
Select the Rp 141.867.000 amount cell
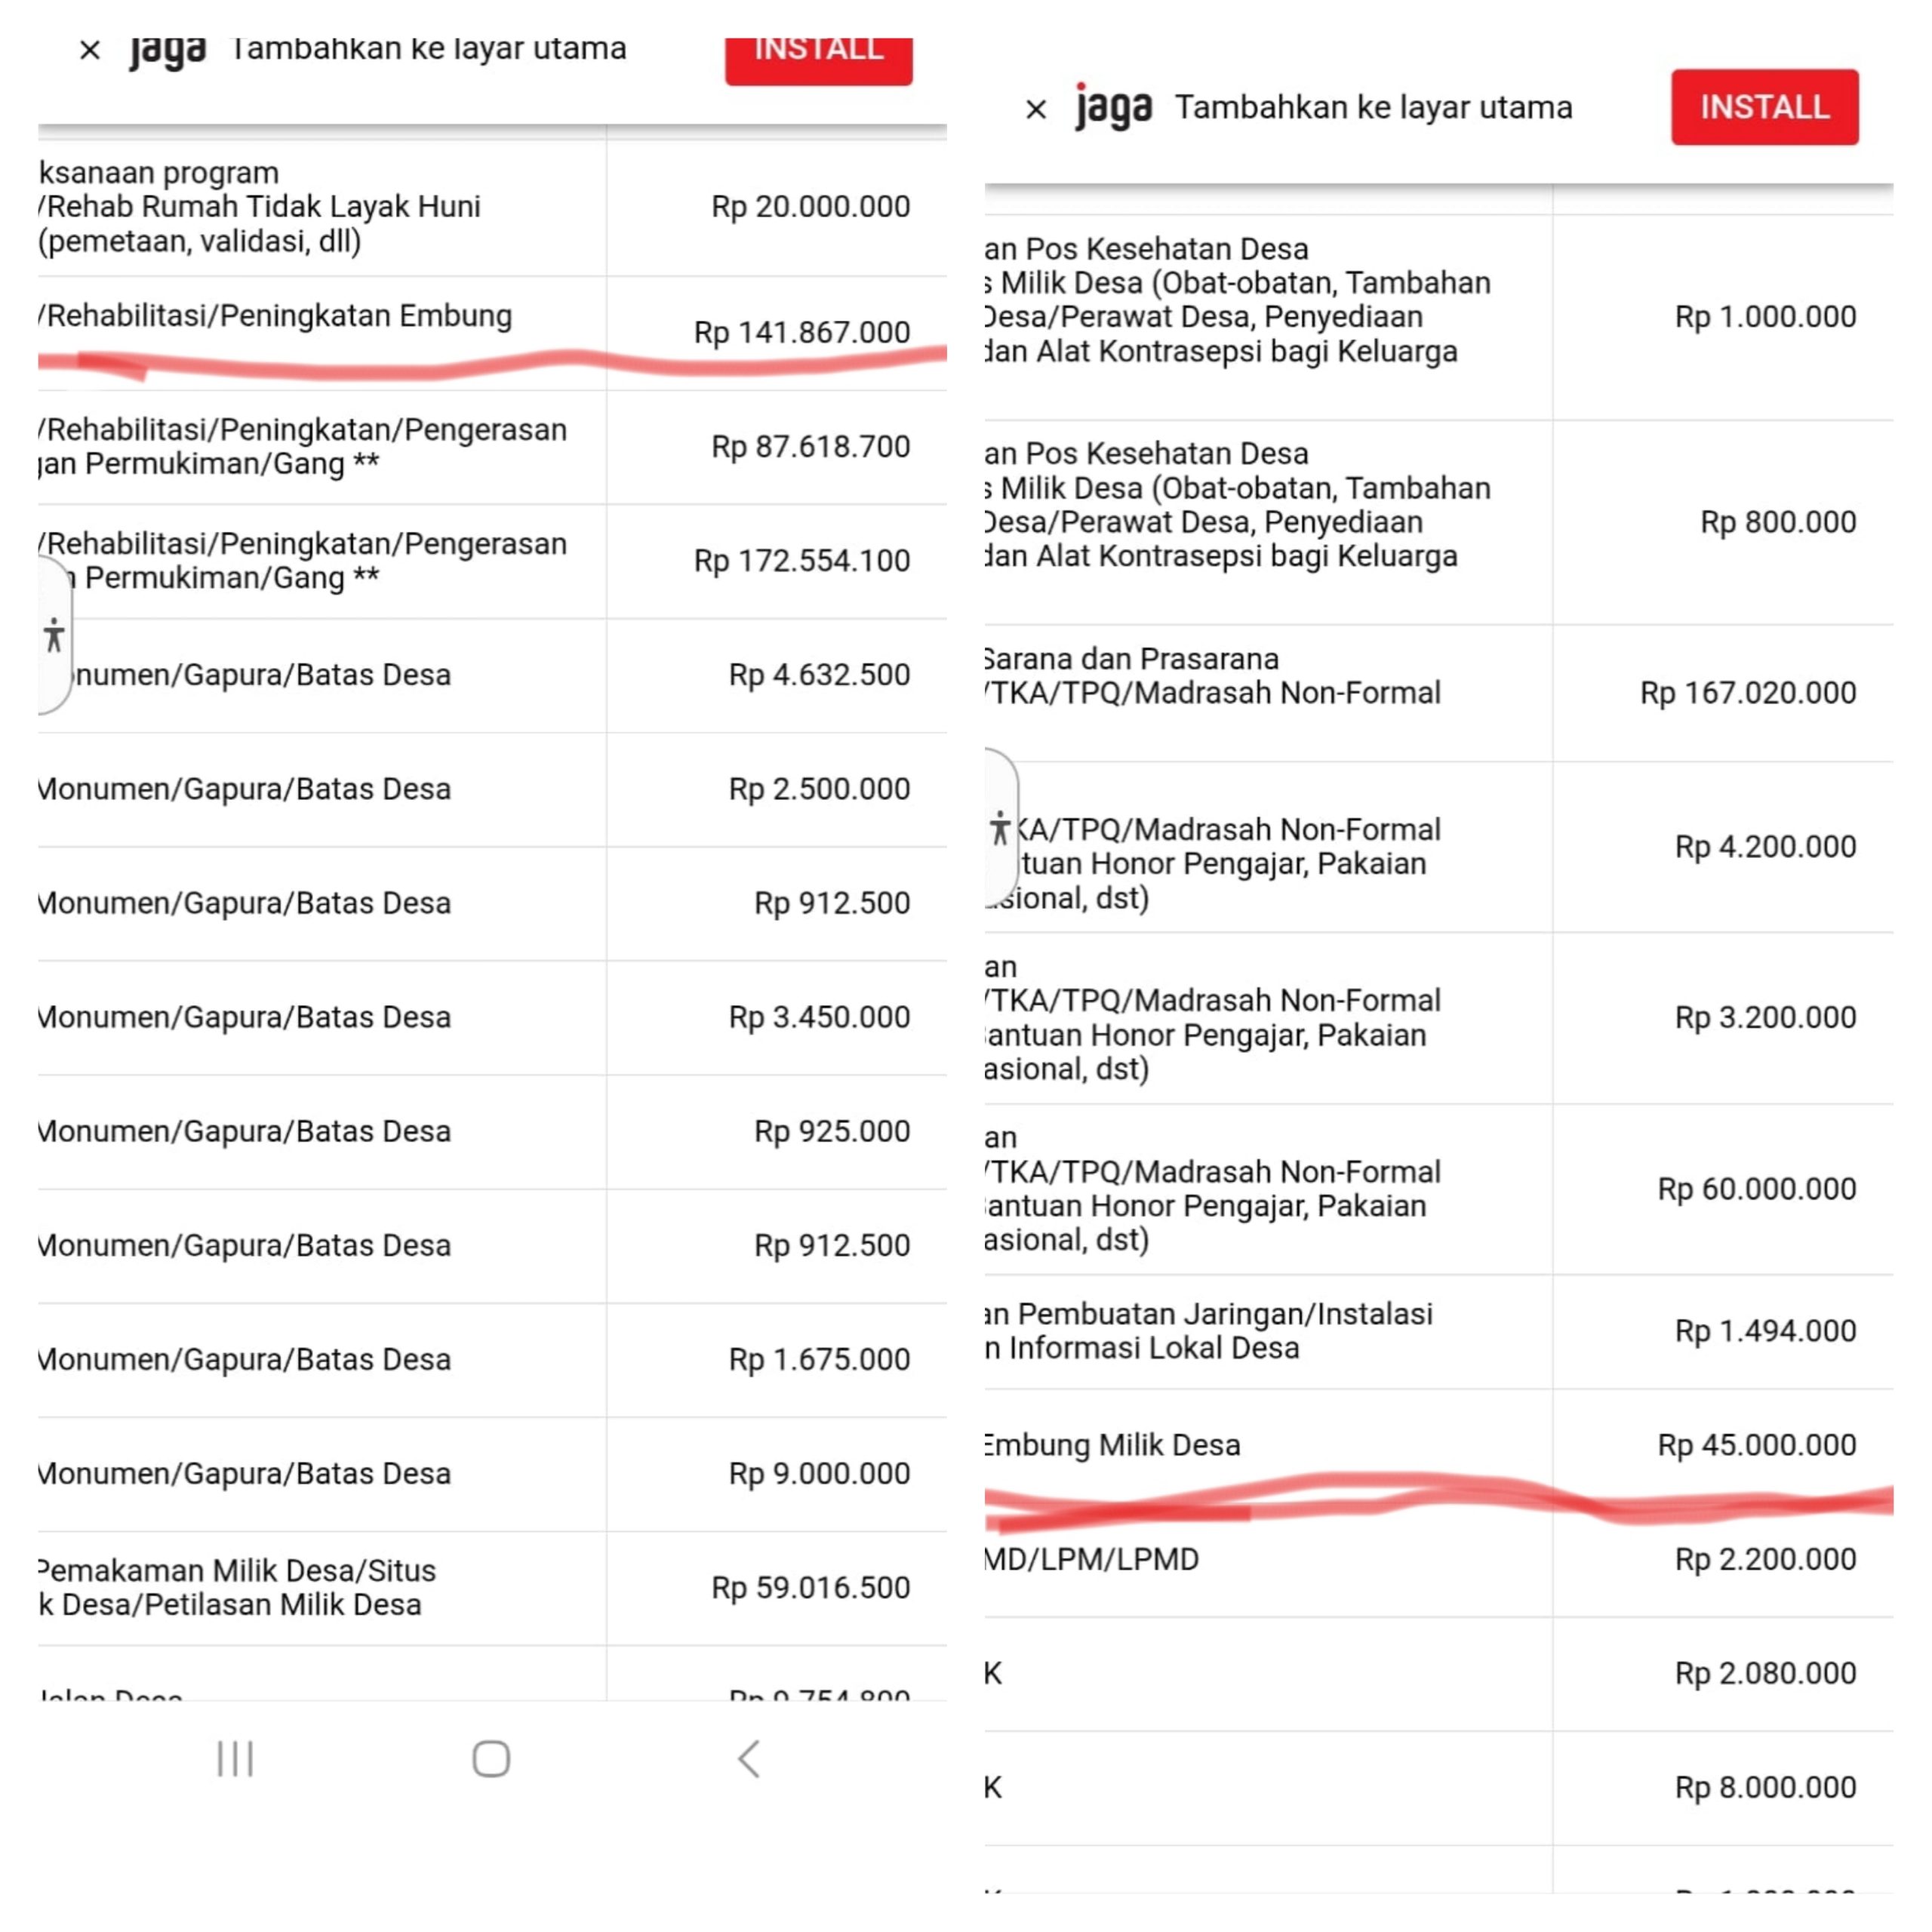(x=801, y=332)
